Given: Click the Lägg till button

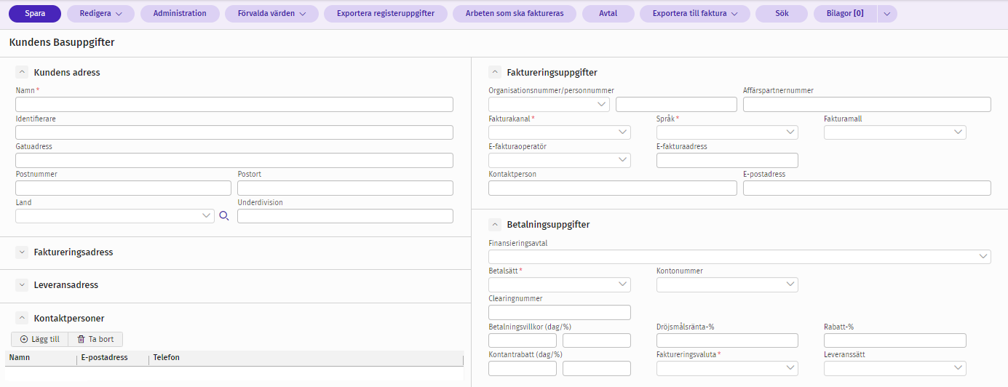Looking at the screenshot, I should tap(40, 339).
